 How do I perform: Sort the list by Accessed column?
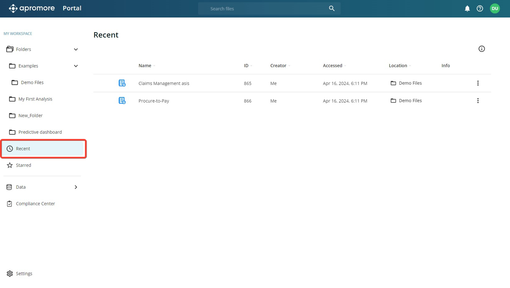point(333,66)
